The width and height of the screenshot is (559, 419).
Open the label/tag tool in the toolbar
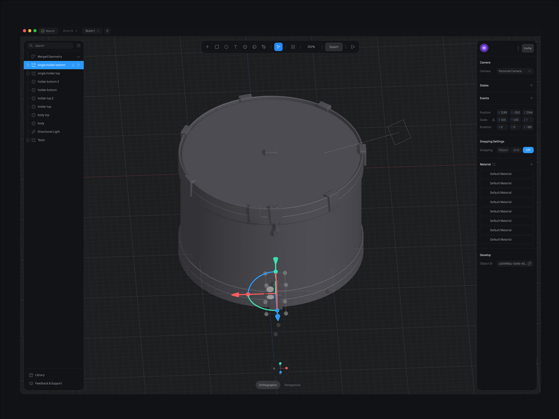click(x=264, y=47)
